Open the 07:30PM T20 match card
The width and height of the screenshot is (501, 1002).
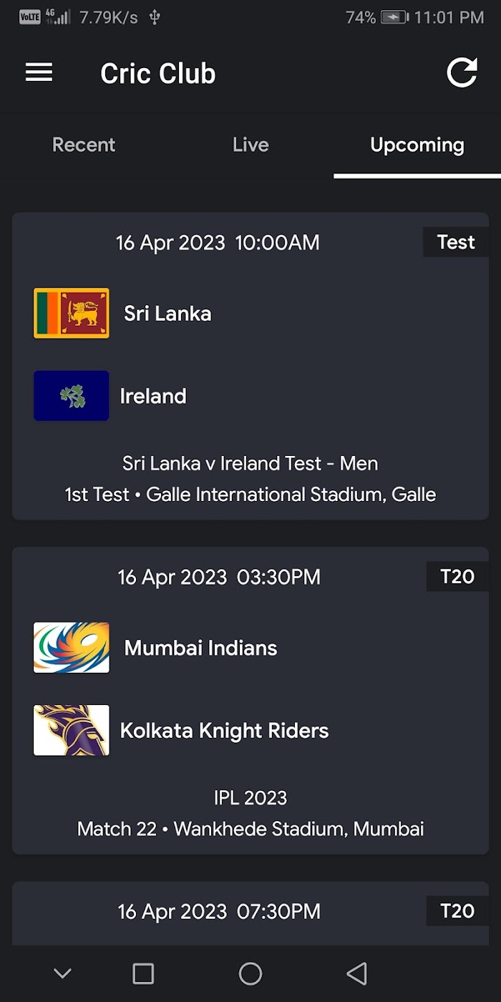click(250, 914)
